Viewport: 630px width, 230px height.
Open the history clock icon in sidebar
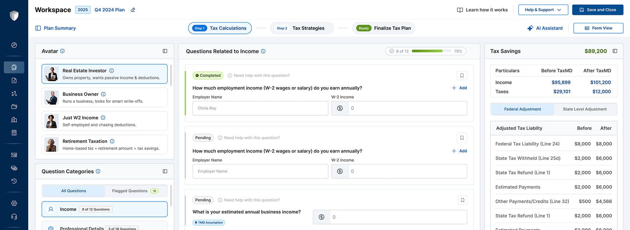(x=14, y=181)
